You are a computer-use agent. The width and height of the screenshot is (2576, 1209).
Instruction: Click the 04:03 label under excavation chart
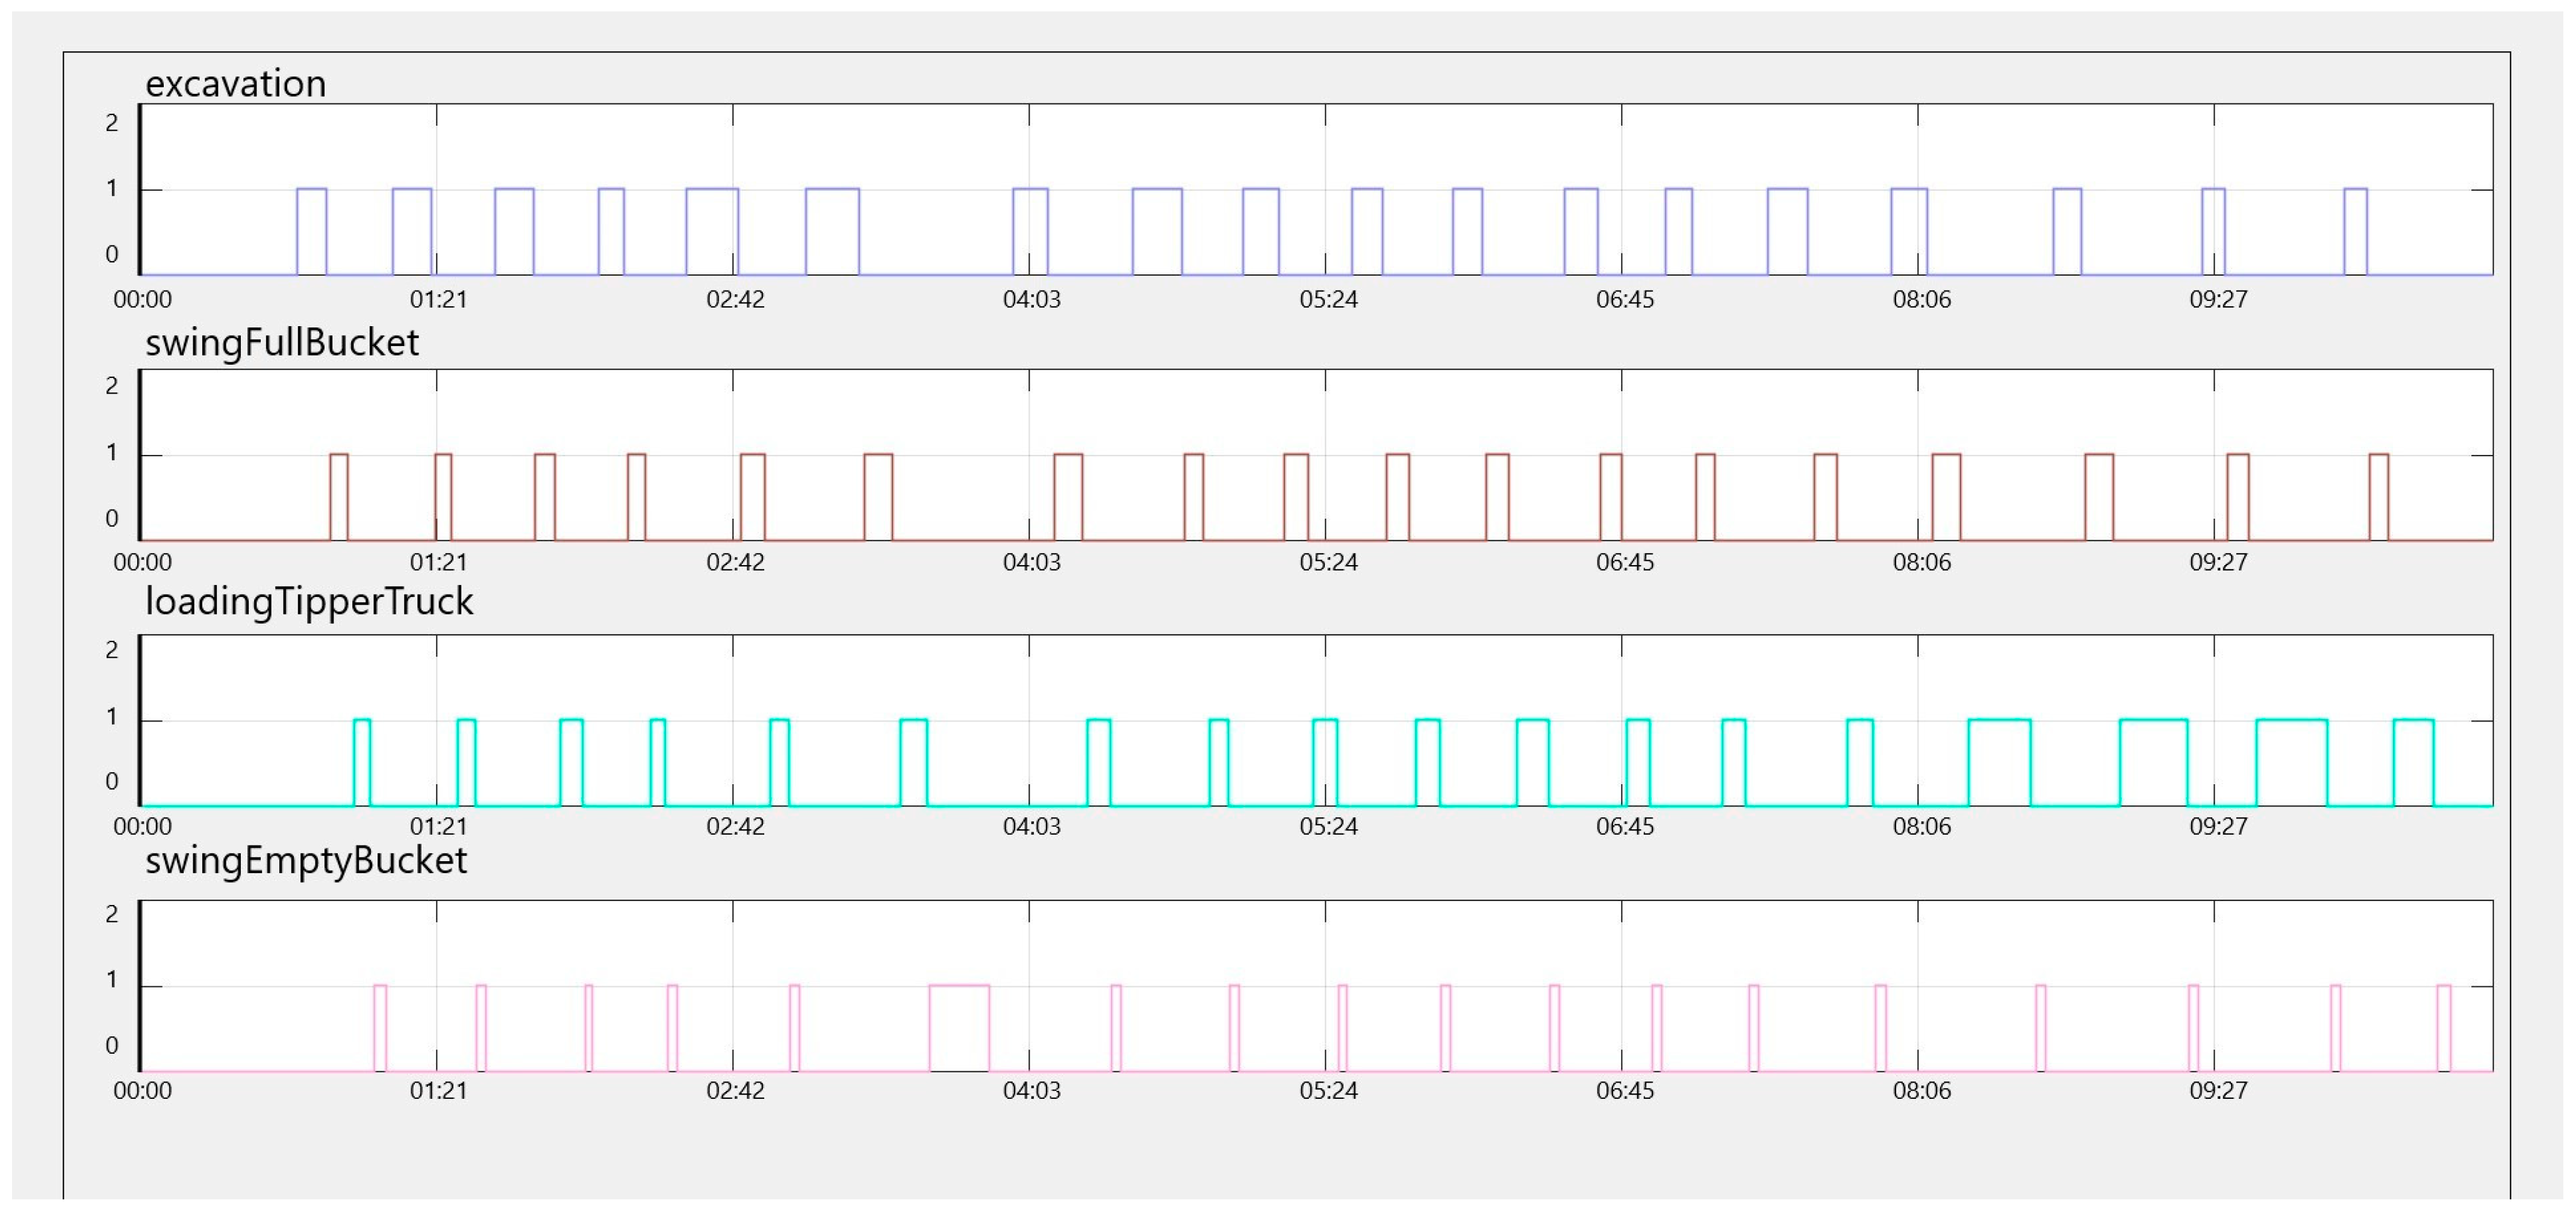pos(1031,300)
